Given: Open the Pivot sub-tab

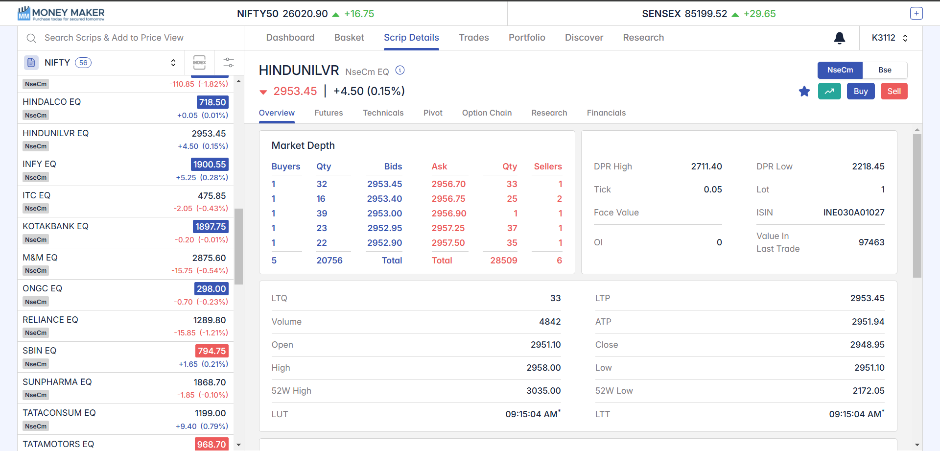Looking at the screenshot, I should [433, 113].
